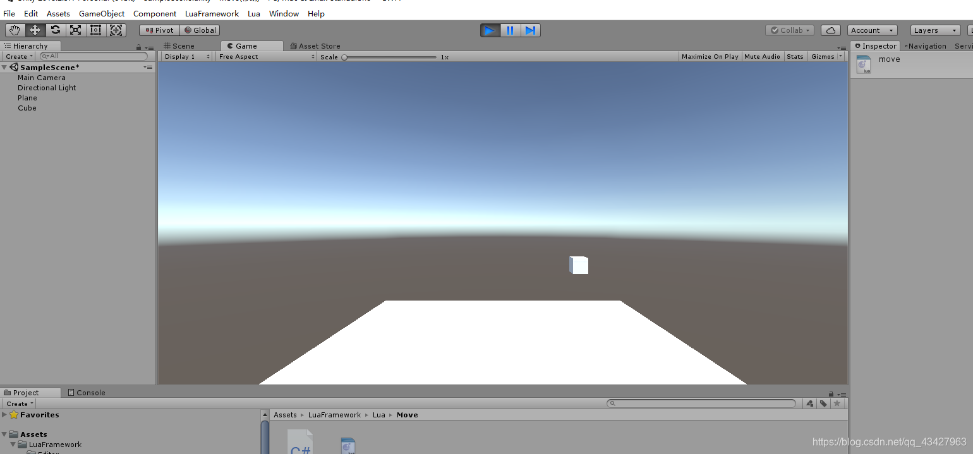The image size is (973, 454).
Task: Select the Rect Transform tool
Action: click(x=96, y=30)
